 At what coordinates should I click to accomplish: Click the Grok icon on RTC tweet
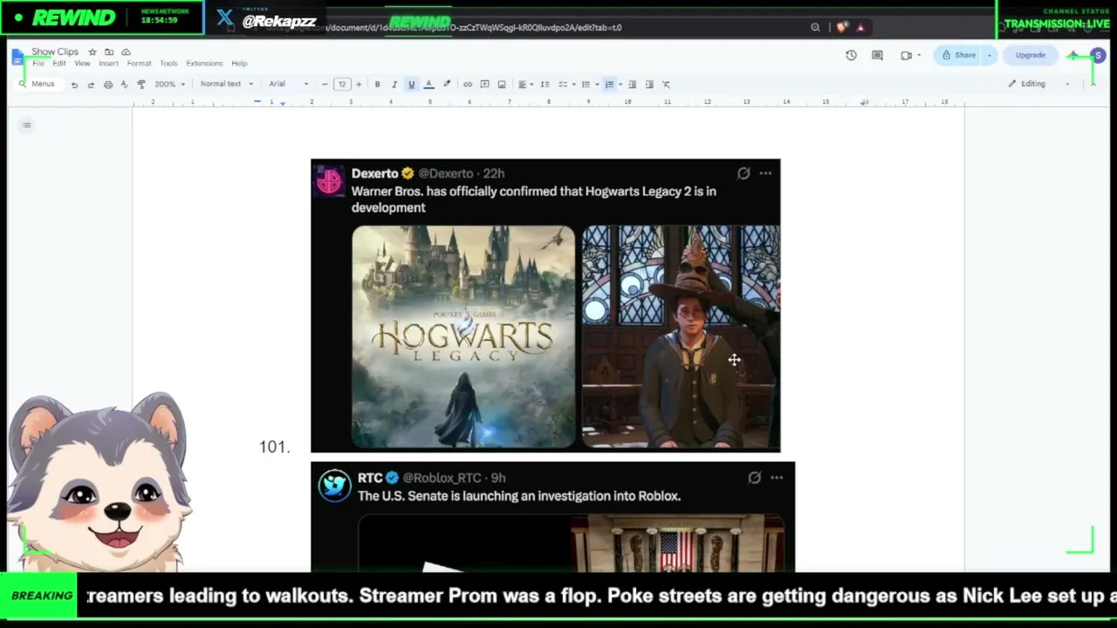755,478
